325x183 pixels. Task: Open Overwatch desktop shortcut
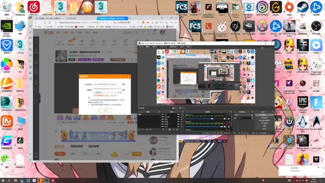(x=262, y=26)
